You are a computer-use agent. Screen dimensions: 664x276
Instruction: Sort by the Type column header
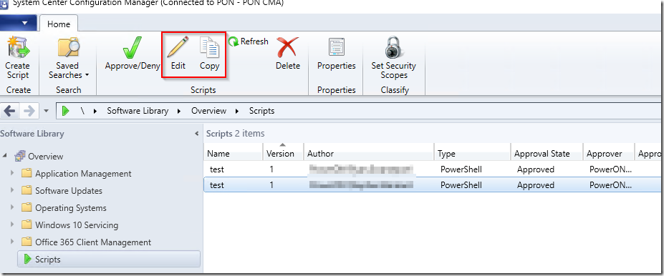[472, 154]
